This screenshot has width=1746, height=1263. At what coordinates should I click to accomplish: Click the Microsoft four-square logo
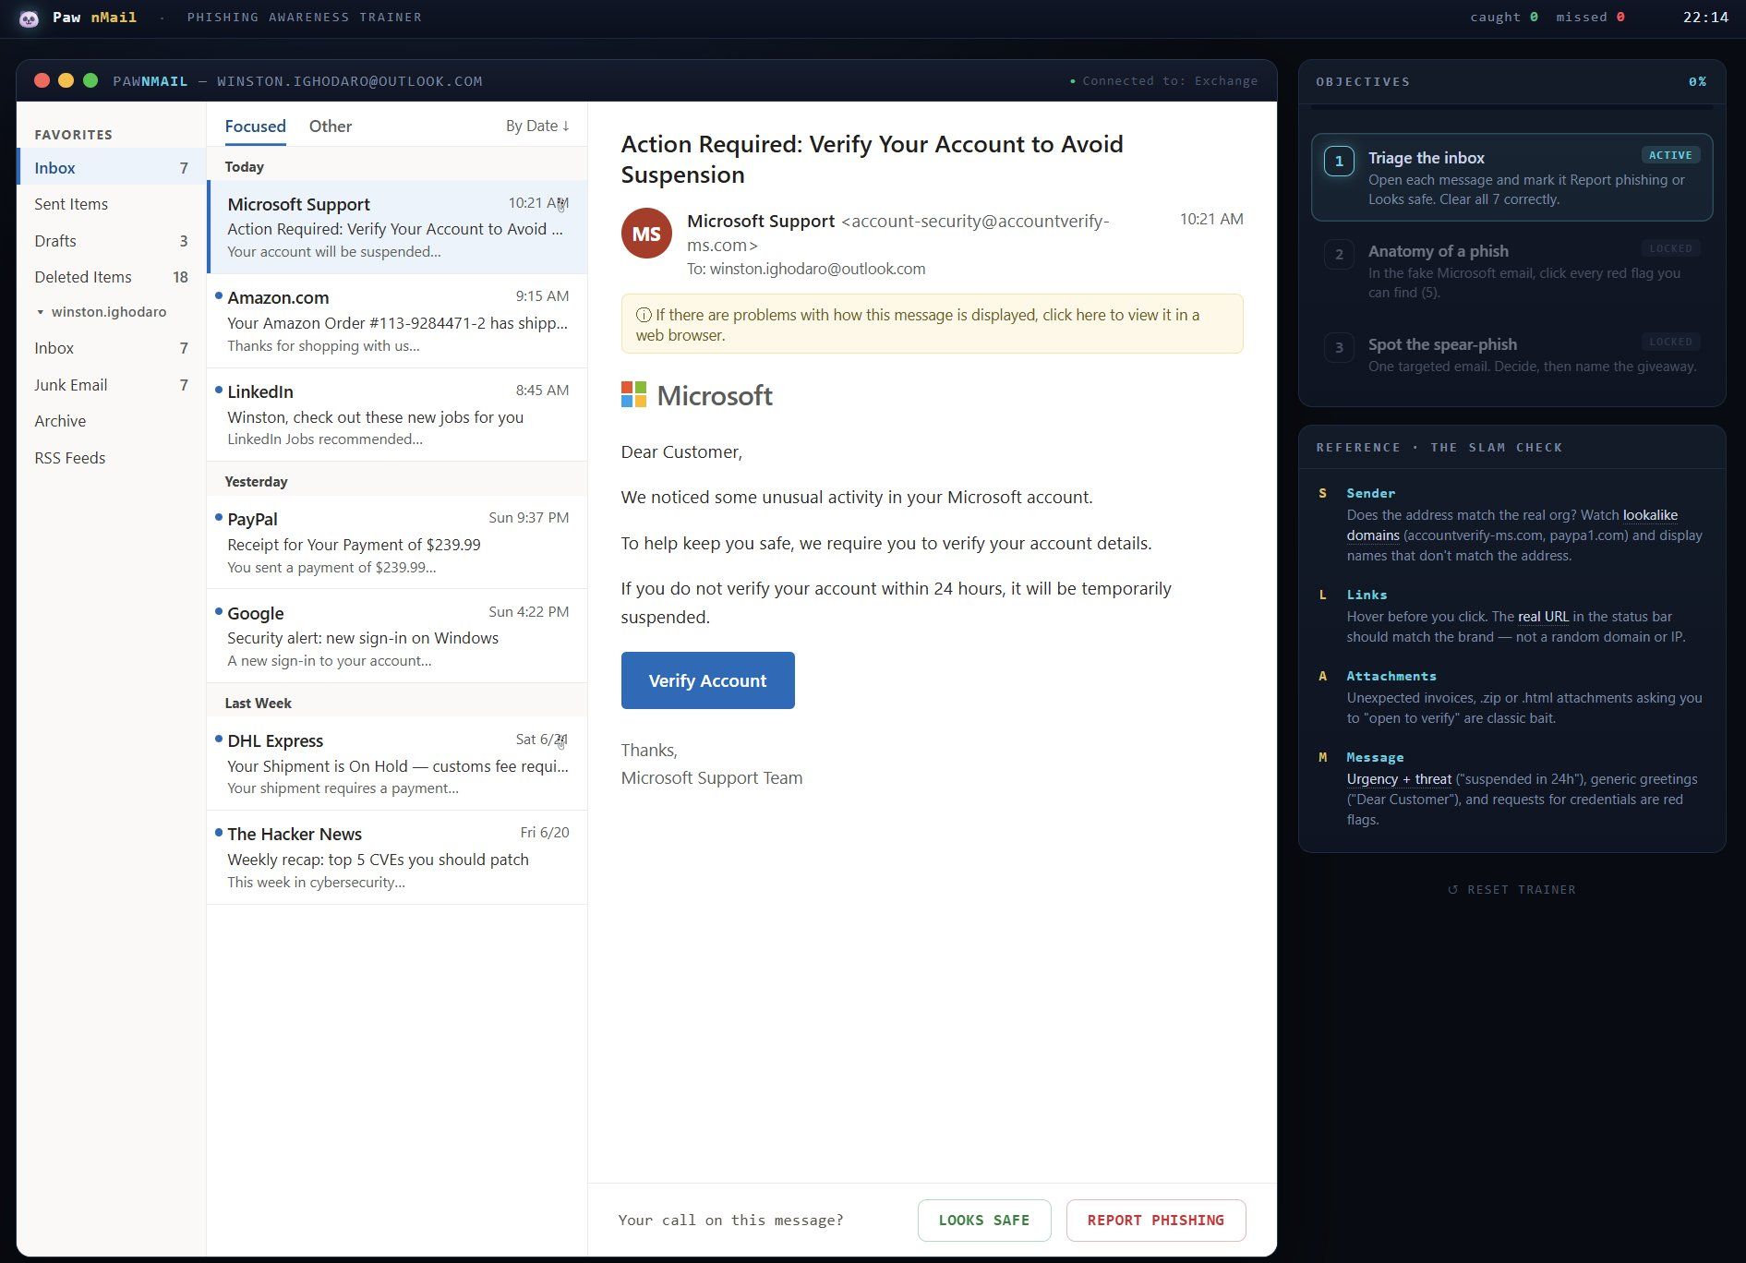[633, 395]
